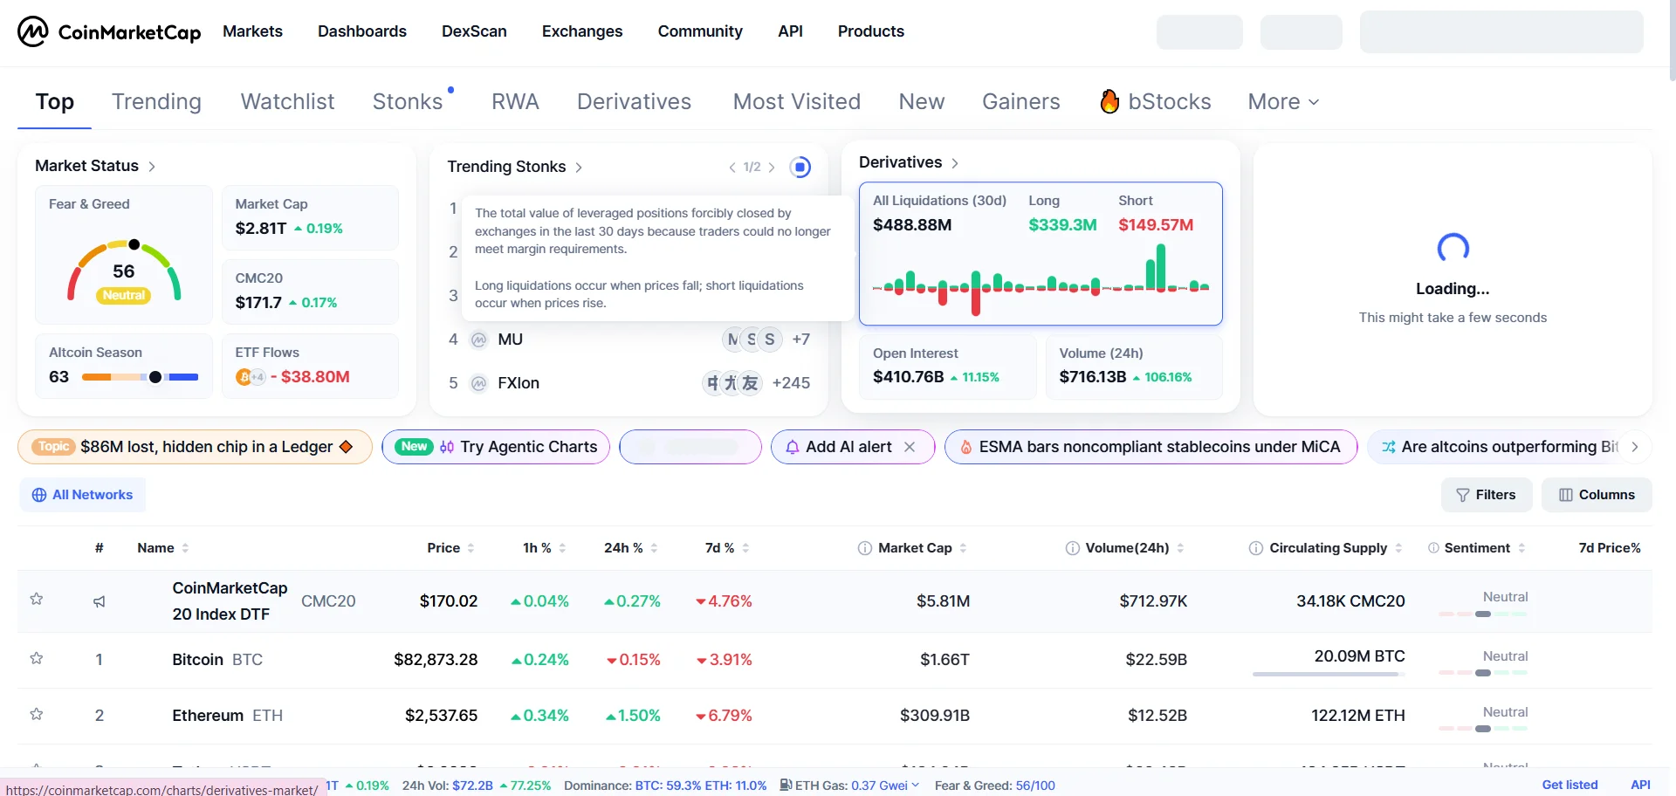
Task: Click the megaphone icon in CMC20 row
Action: tap(100, 601)
